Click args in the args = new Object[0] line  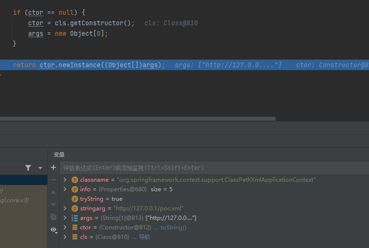[36, 34]
